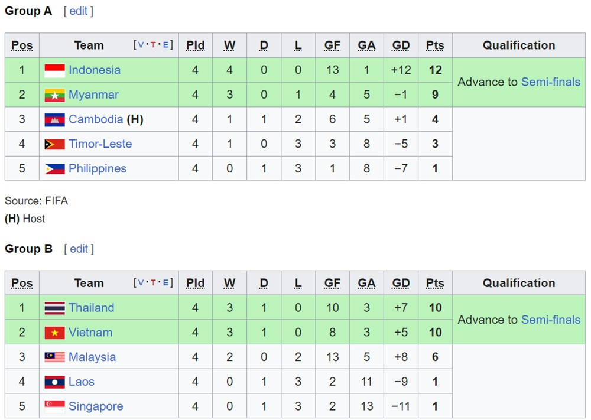
Task: Open the edit link for Group A
Action: click(79, 11)
